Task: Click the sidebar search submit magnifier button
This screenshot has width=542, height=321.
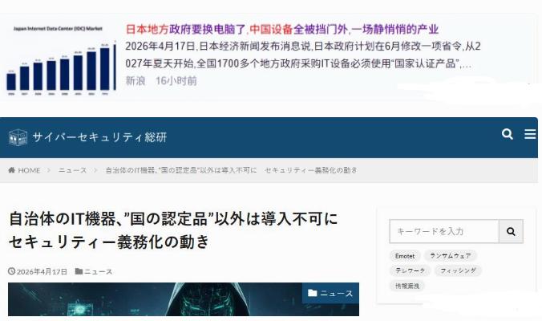Action: click(x=511, y=231)
